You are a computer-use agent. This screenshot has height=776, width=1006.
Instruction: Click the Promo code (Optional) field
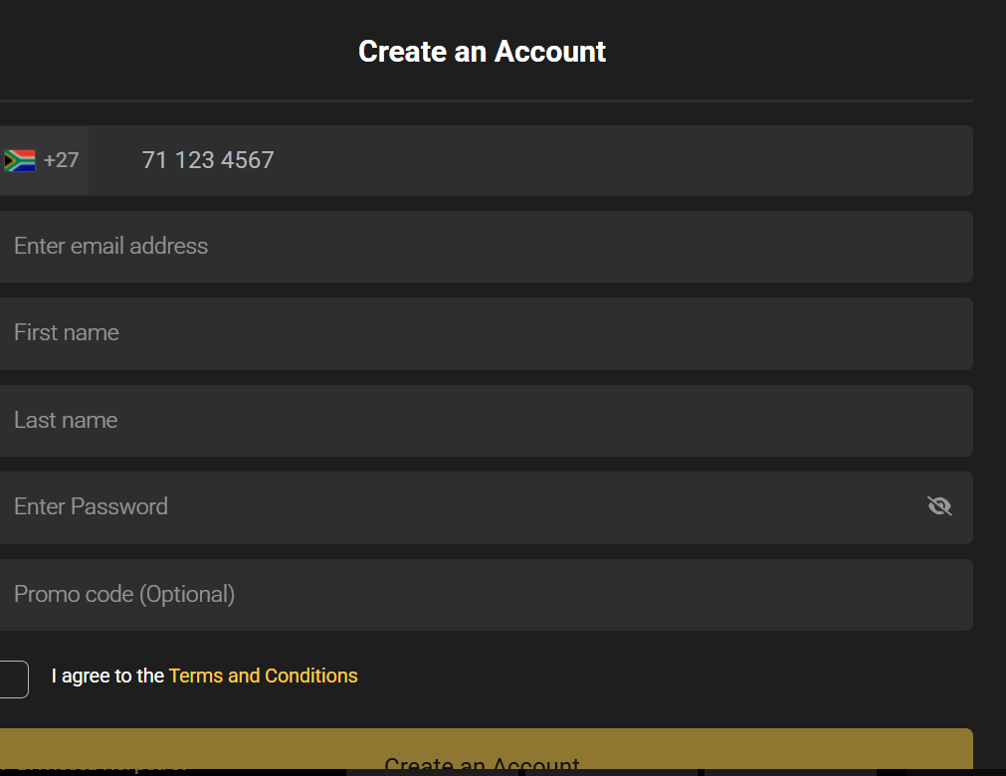pyautogui.click(x=487, y=595)
